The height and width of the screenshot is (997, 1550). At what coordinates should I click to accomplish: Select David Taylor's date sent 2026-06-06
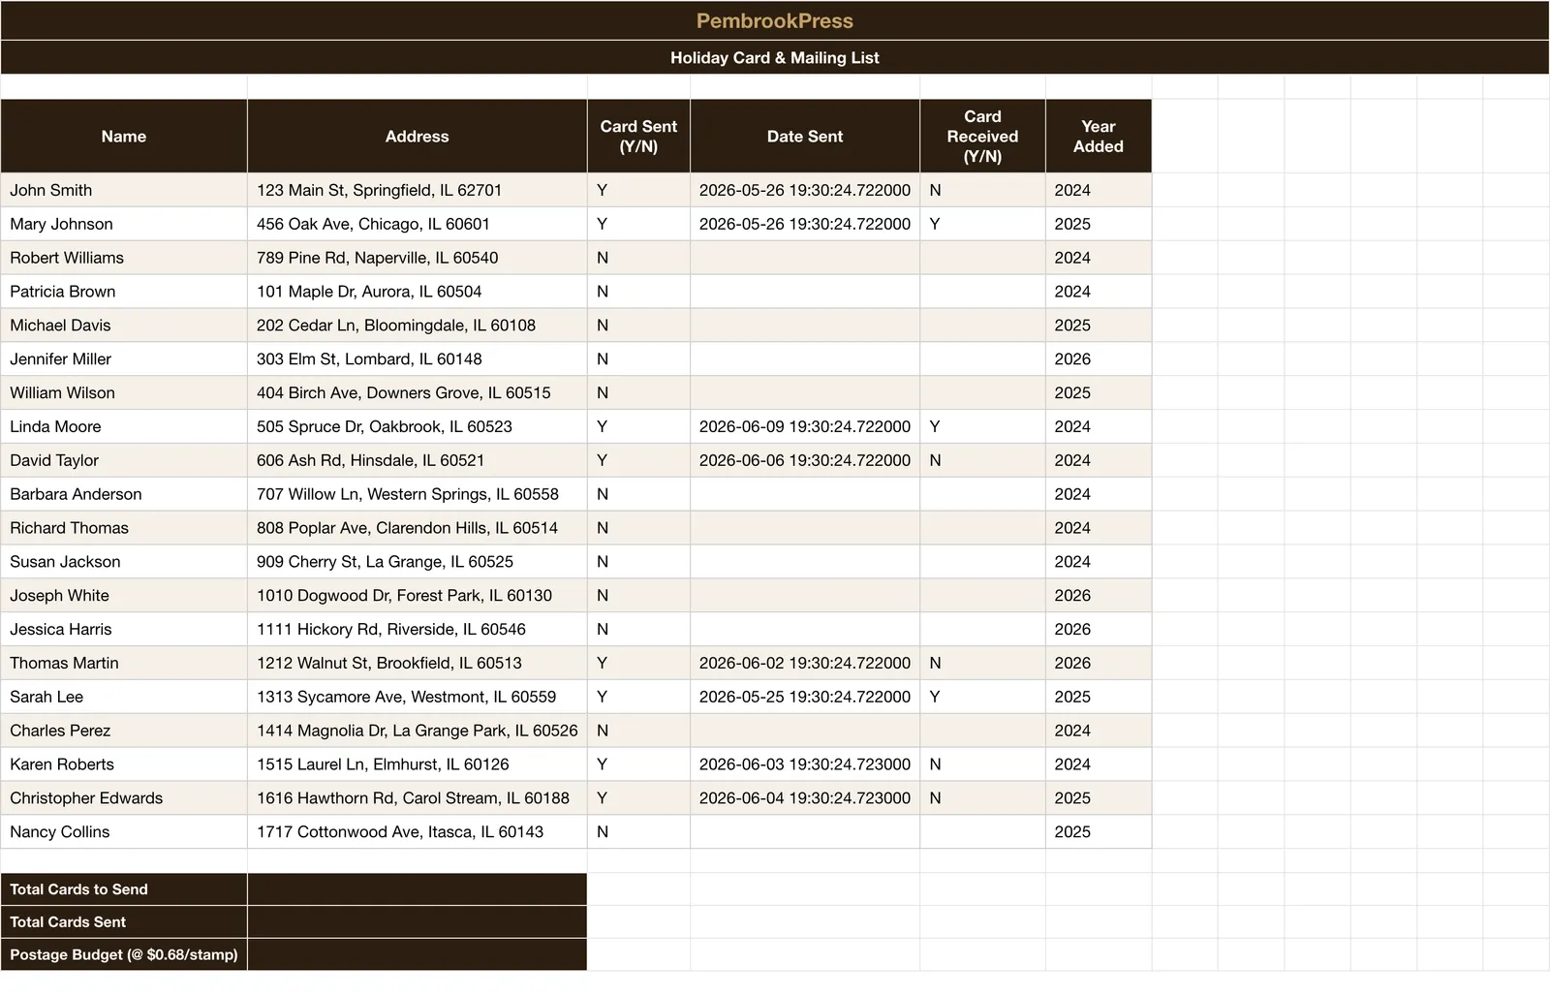805,460
